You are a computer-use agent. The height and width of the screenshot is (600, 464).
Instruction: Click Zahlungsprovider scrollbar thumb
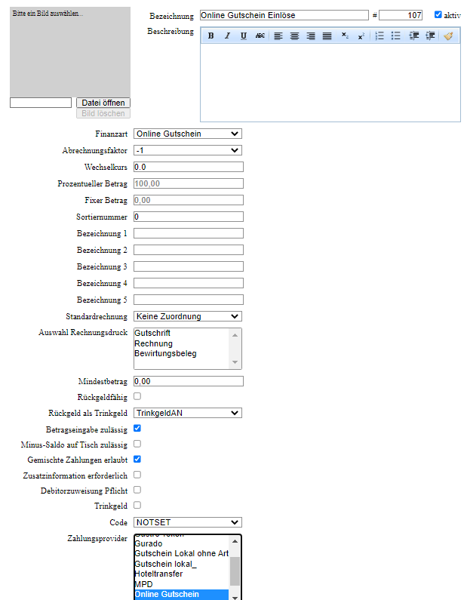(x=235, y=571)
